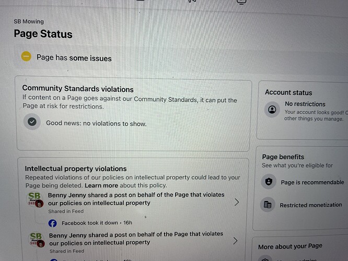Click Facebook took it down status
Viewport: 348px width, 261px height.
97,223
